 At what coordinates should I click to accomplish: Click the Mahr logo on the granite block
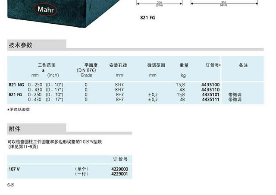(x=45, y=9)
